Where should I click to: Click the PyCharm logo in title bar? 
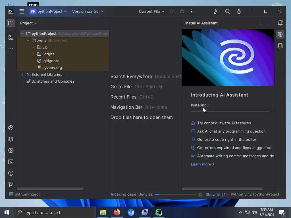point(11,11)
